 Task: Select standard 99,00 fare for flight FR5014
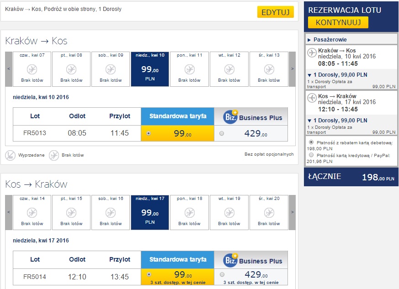click(x=149, y=274)
